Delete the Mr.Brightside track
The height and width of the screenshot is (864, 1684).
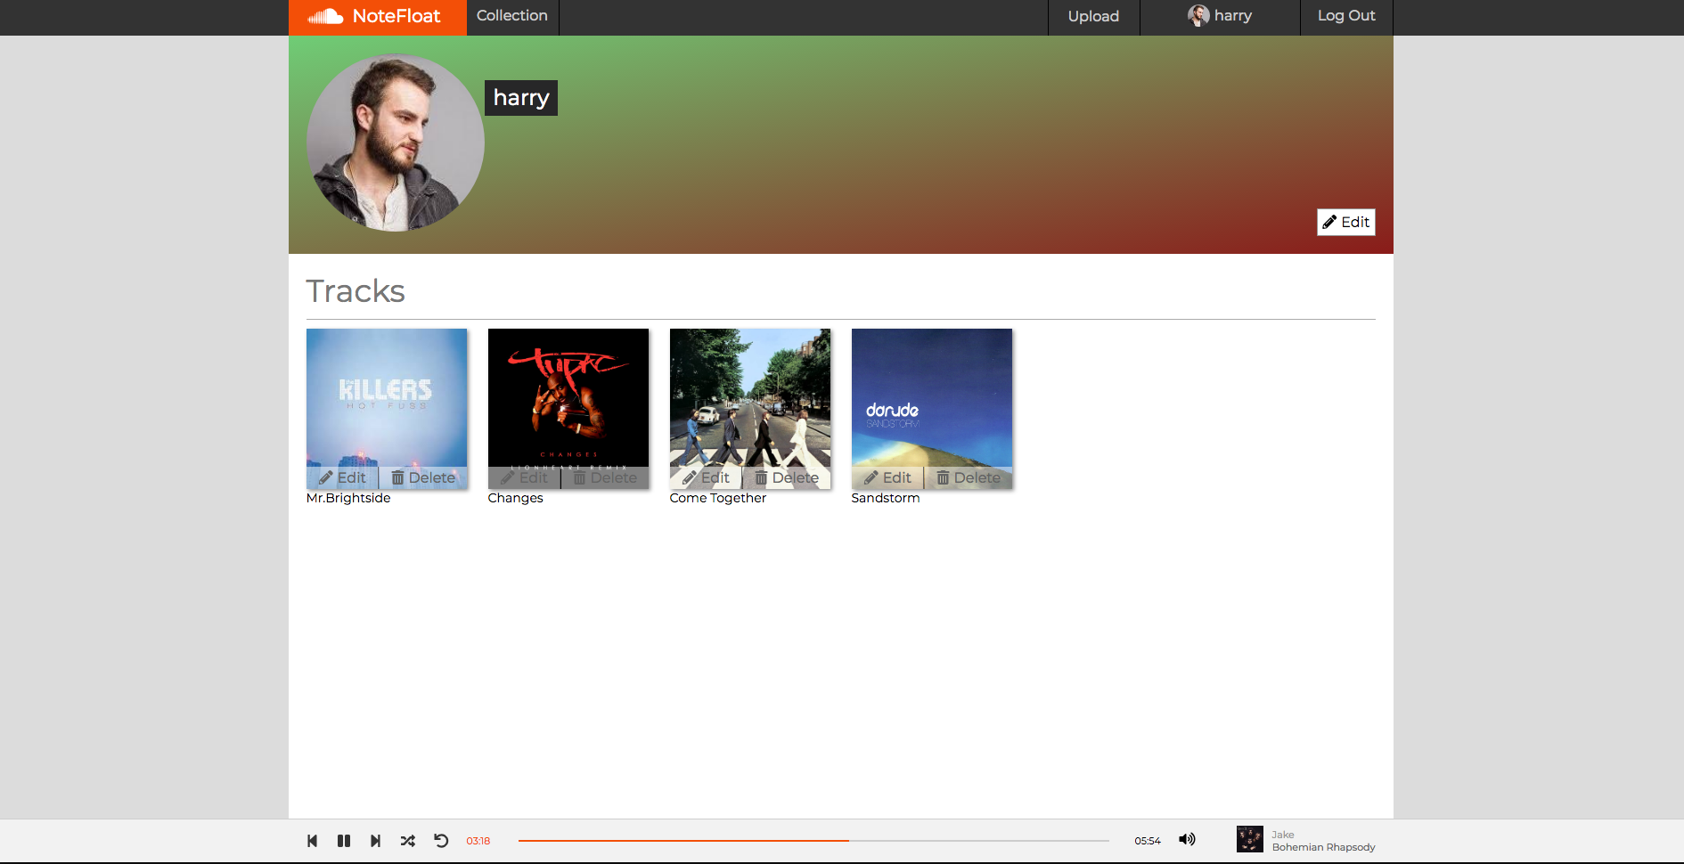423,478
